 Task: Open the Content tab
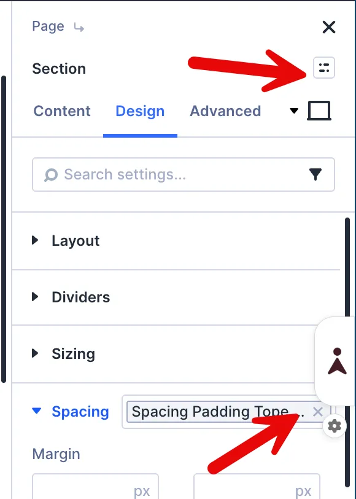[x=62, y=111]
